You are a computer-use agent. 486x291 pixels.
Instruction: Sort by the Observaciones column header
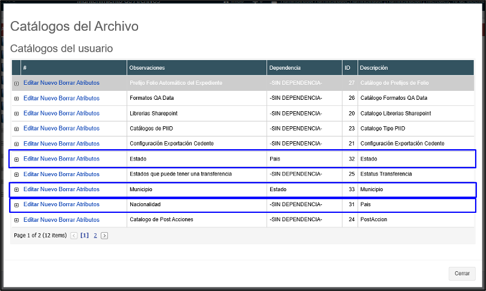[x=147, y=68]
